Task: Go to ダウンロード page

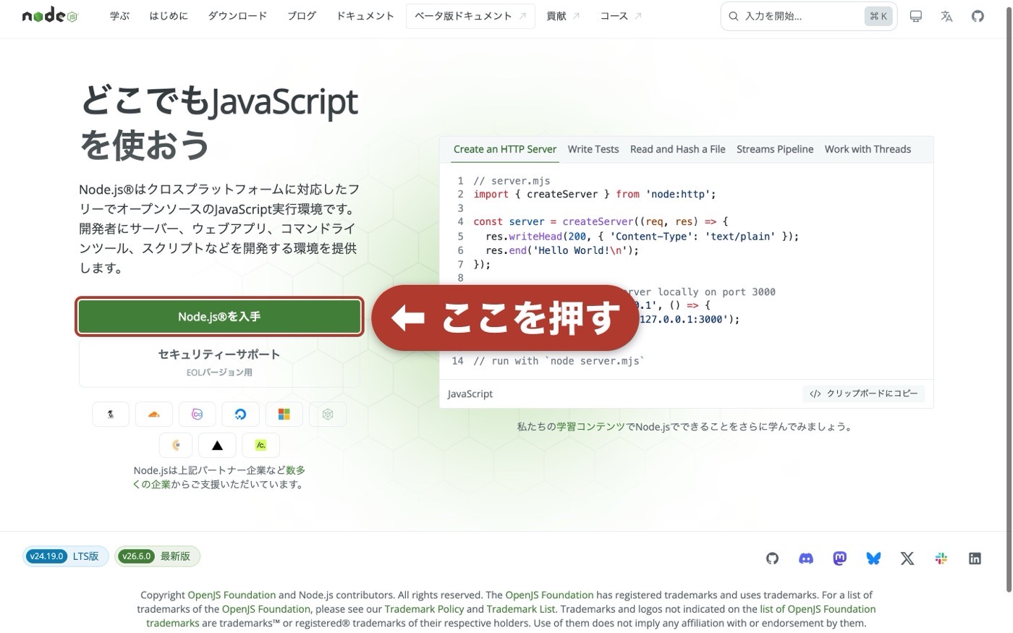Action: coord(237,16)
